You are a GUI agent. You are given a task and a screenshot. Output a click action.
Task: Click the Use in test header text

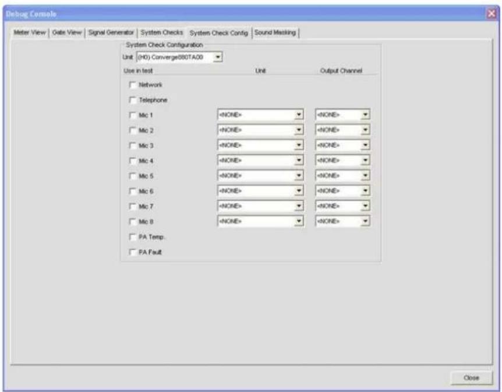(x=138, y=71)
